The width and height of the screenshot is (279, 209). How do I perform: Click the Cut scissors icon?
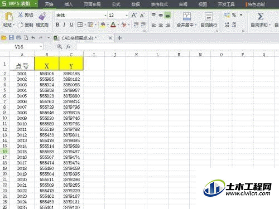point(21,15)
